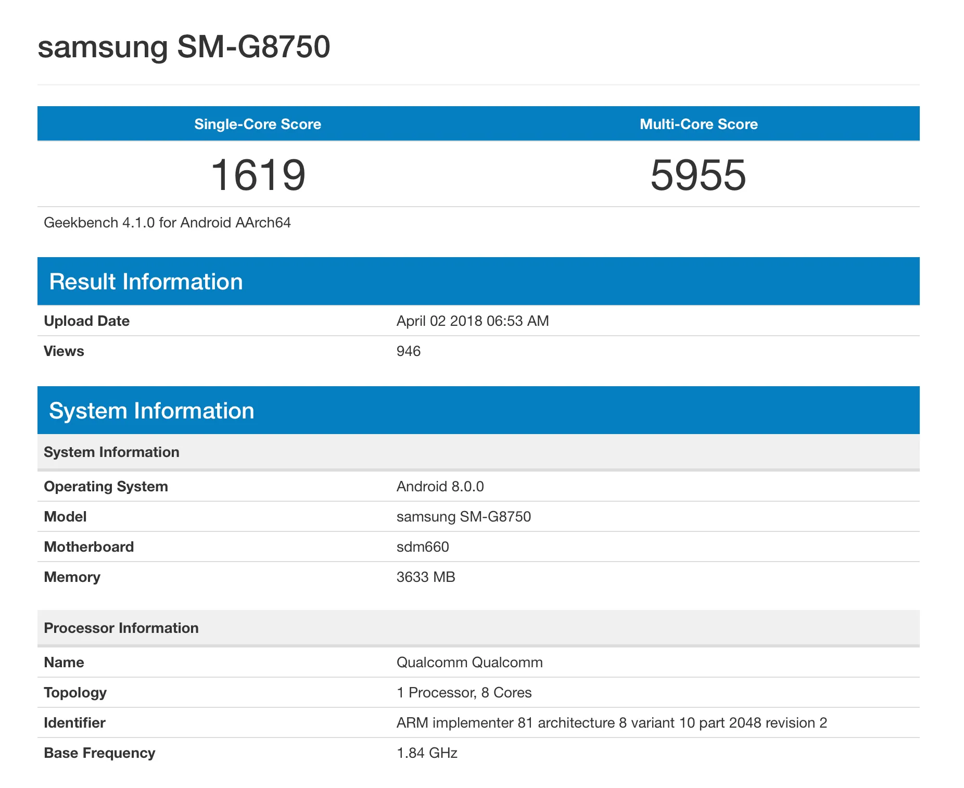Select the Motherboard label
Image resolution: width=964 pixels, height=788 pixels.
click(x=88, y=546)
